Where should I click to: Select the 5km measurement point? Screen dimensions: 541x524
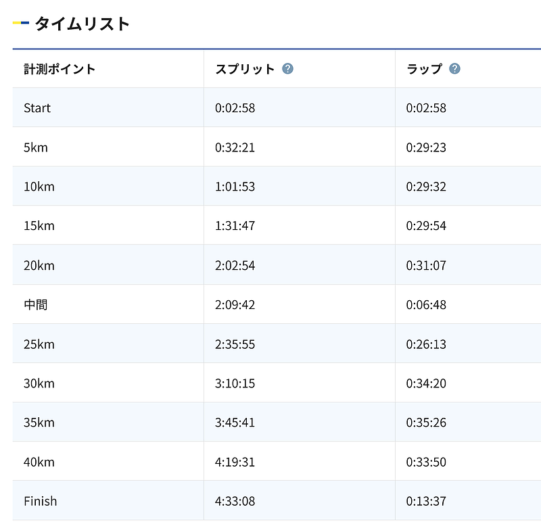(36, 147)
